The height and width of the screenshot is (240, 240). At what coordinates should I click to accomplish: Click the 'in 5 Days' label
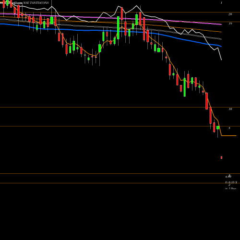click(230, 189)
